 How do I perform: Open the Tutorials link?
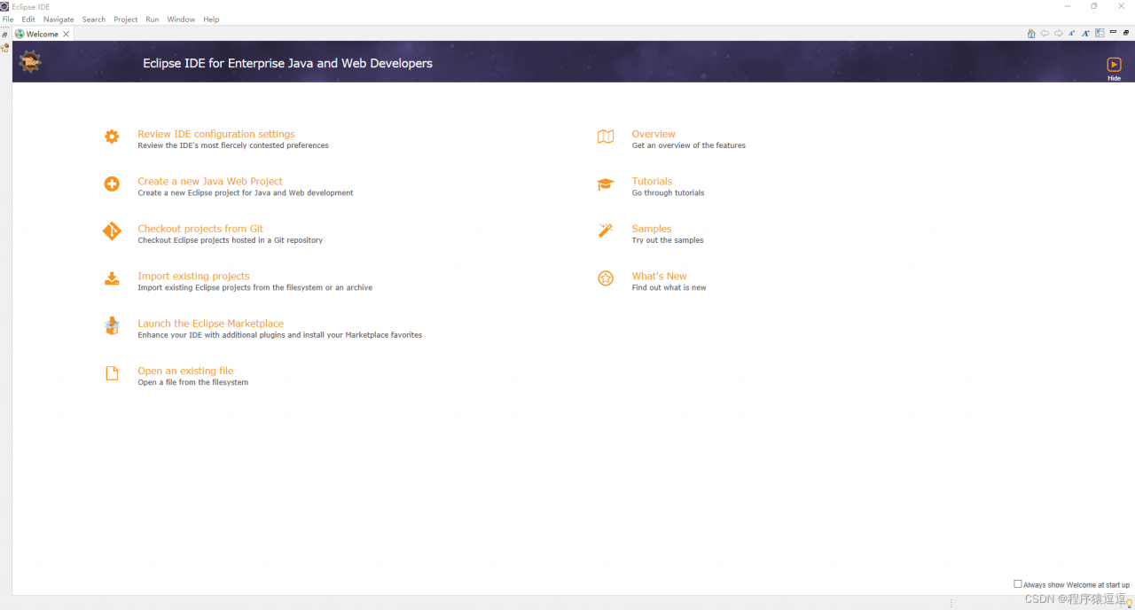[x=652, y=181]
